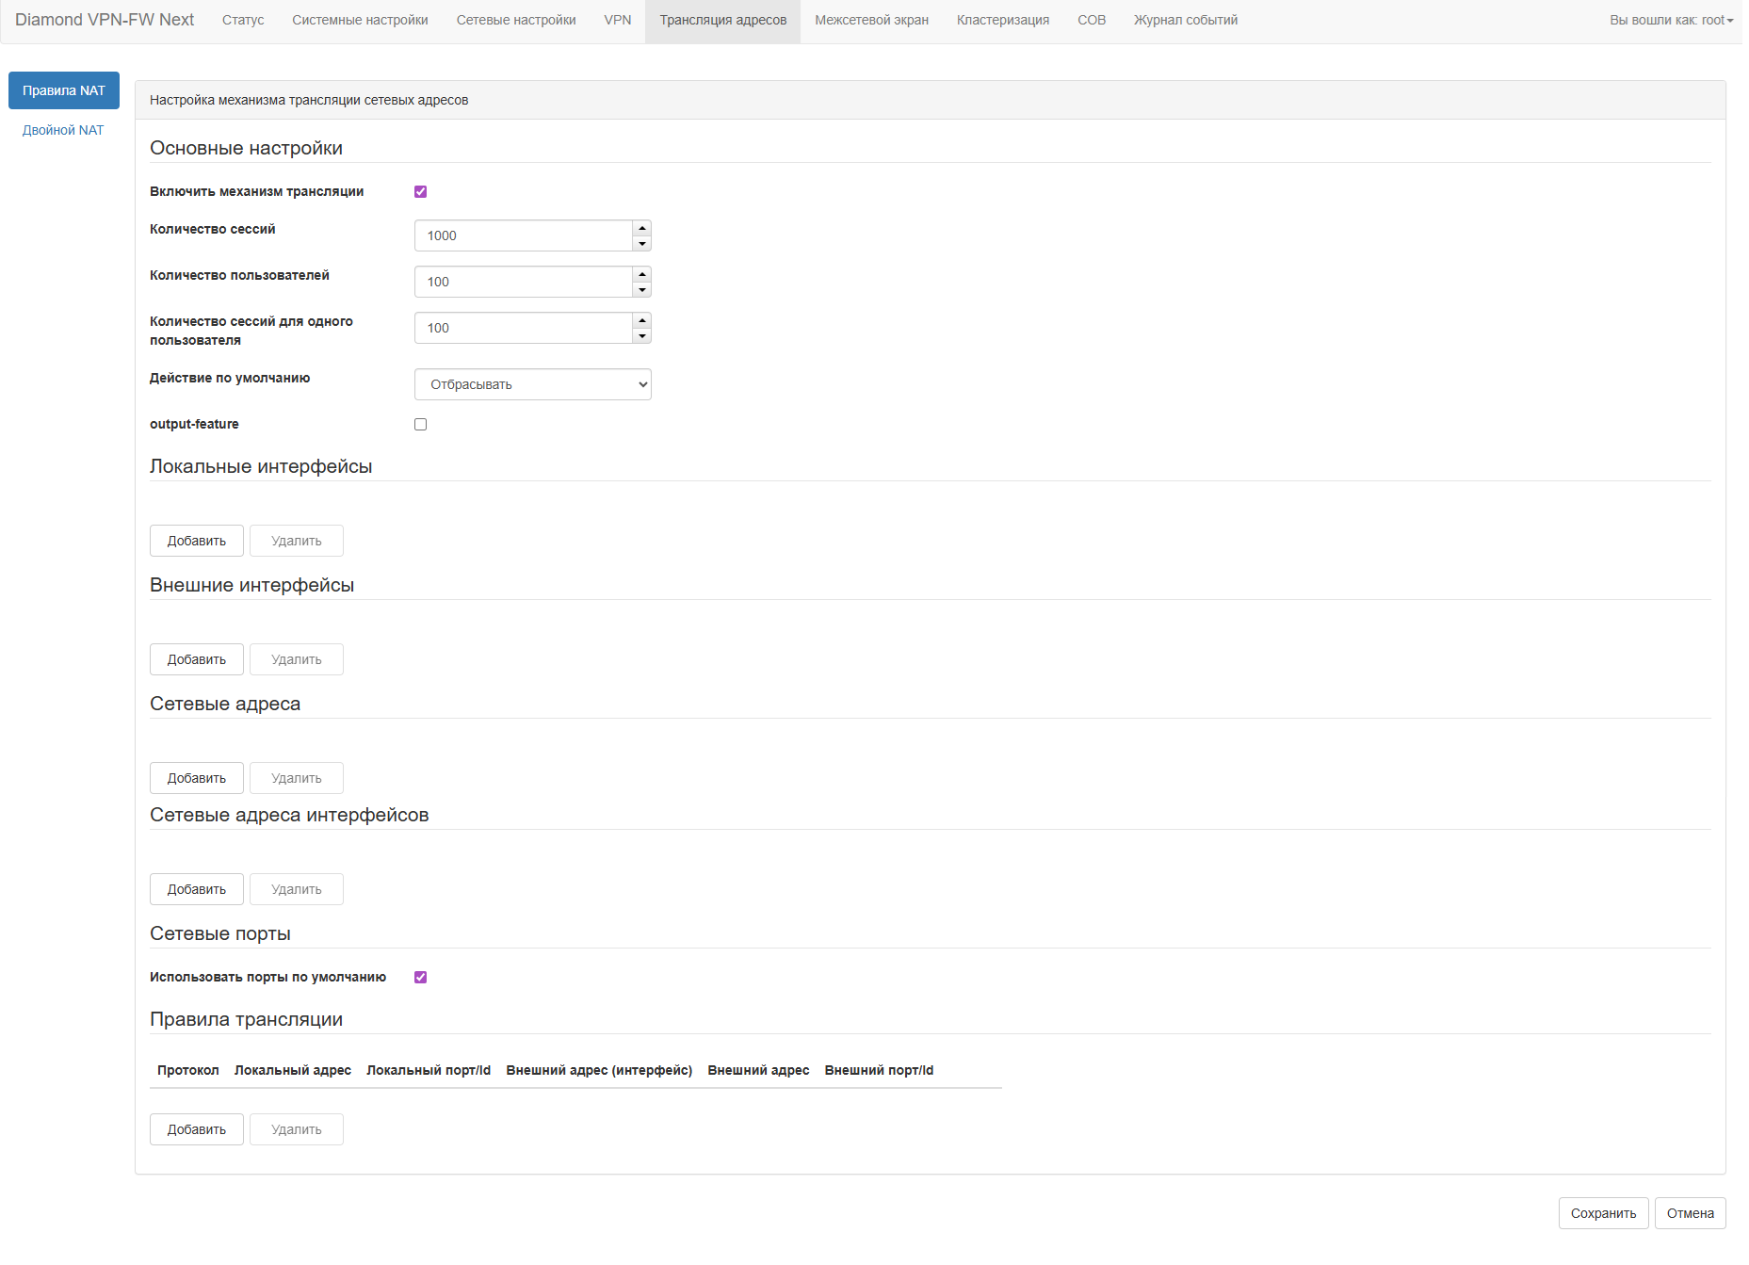Increment Количество пользователей using up arrow
This screenshot has width=1749, height=1265.
(641, 274)
